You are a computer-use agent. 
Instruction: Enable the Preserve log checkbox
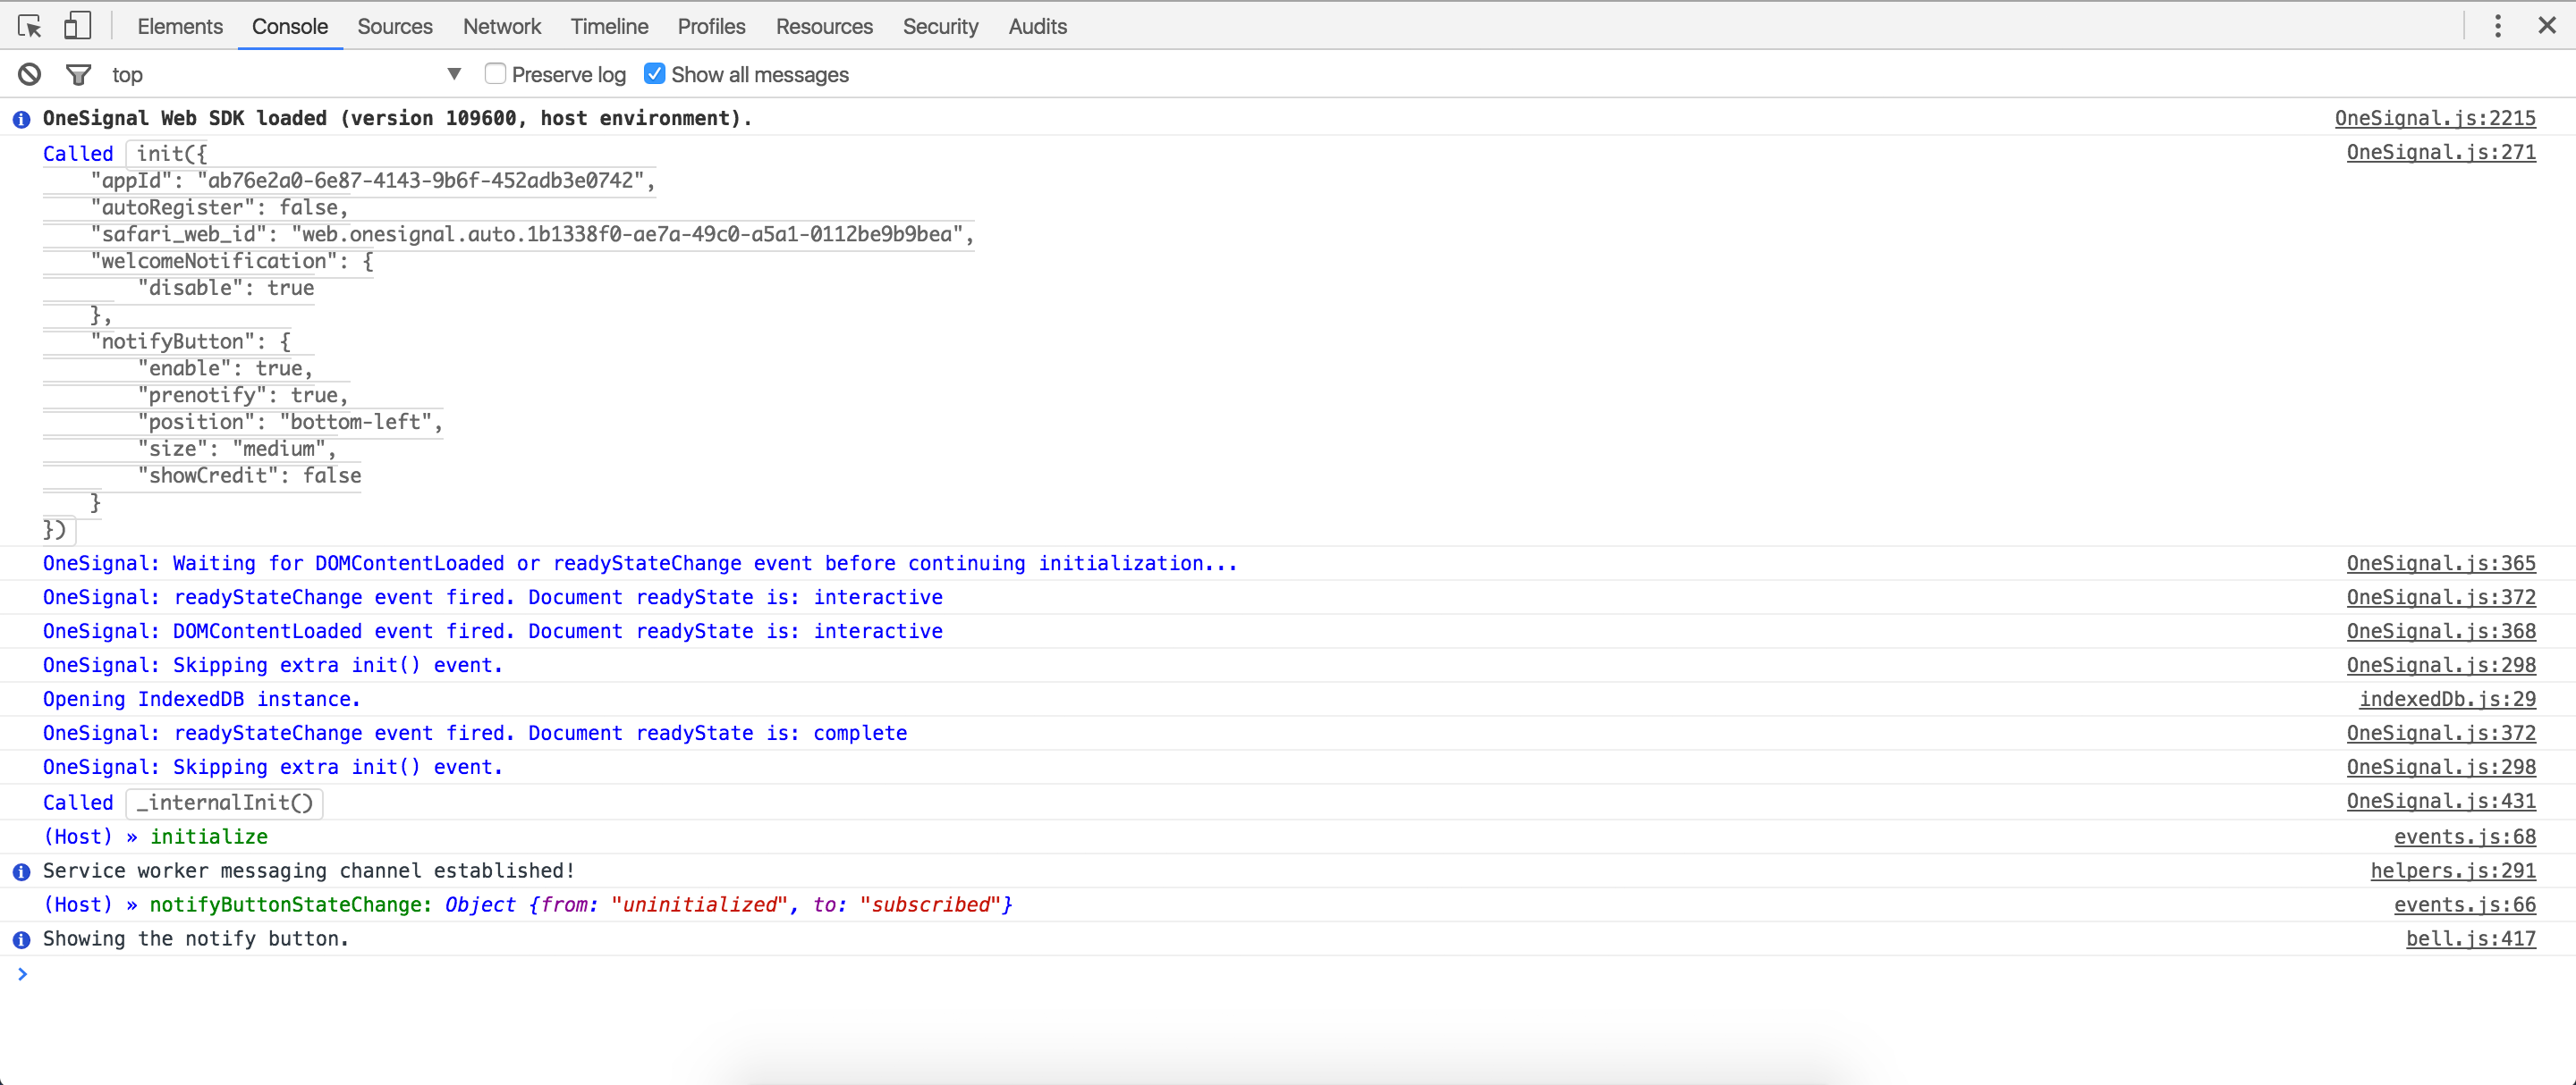click(x=495, y=74)
